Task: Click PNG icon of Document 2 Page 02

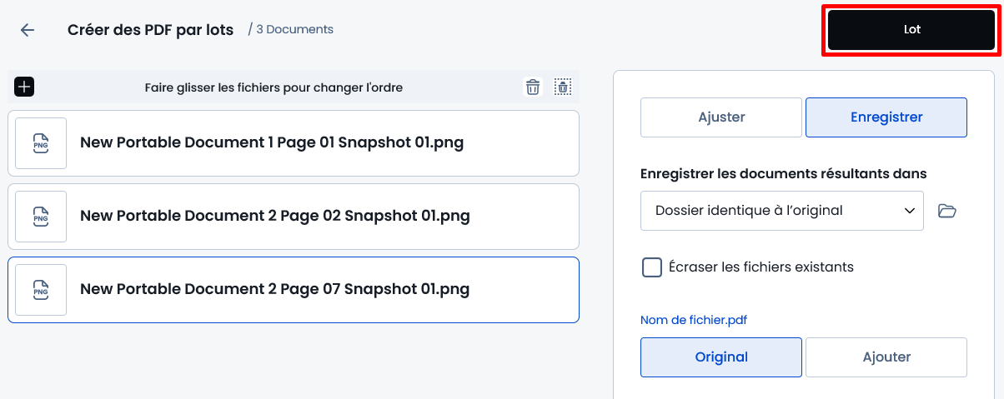Action: coord(41,217)
